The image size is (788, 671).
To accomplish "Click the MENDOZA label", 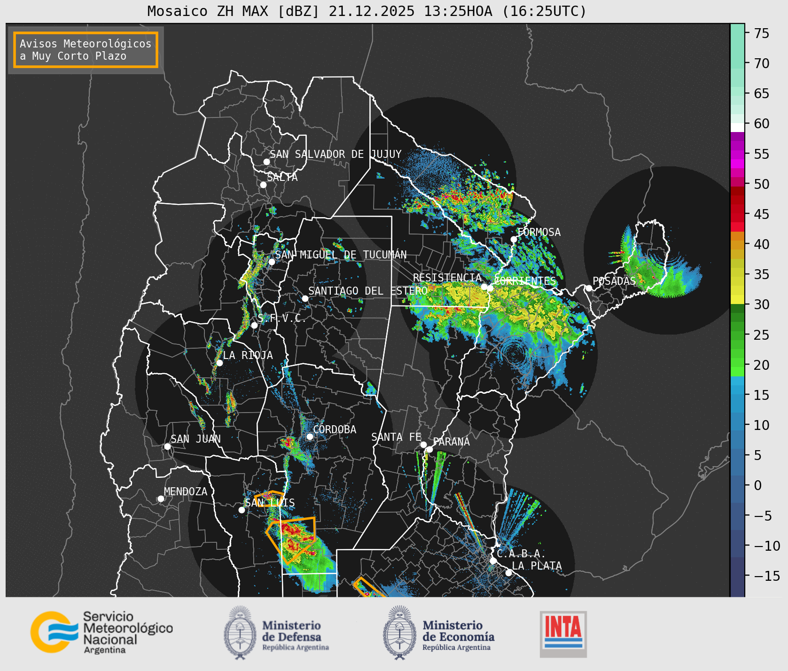I will [186, 492].
